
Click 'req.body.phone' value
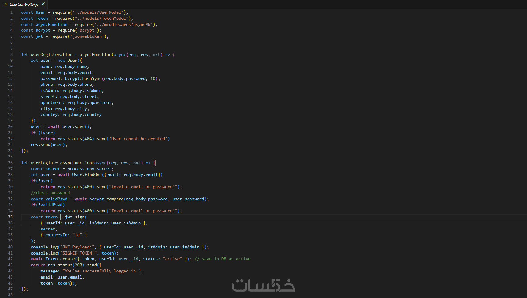(75, 84)
